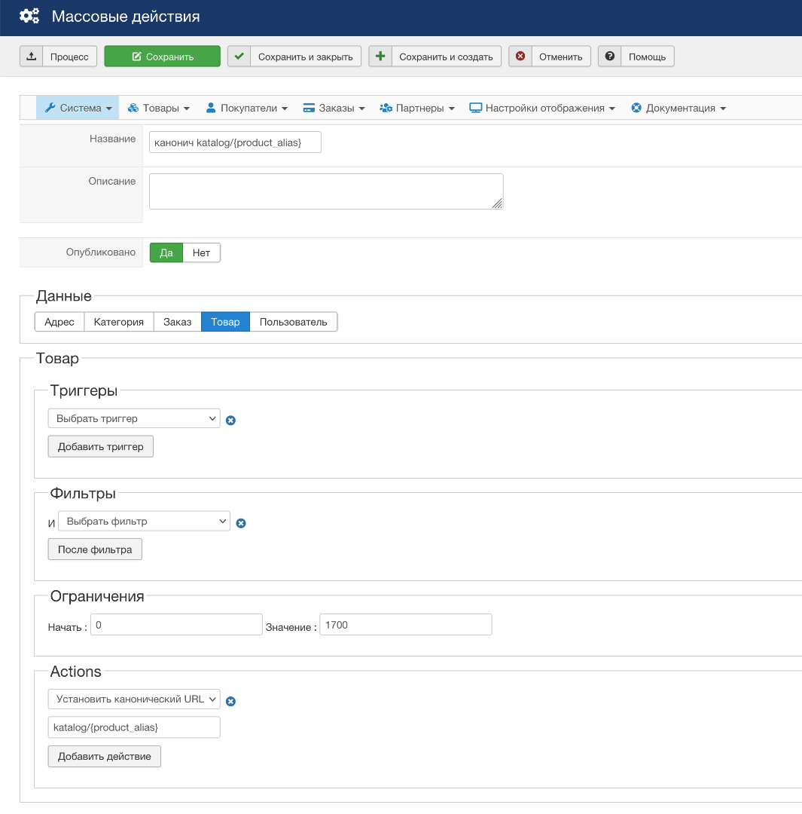This screenshot has width=802, height=814.
Task: Click После фильтра button
Action: (95, 549)
